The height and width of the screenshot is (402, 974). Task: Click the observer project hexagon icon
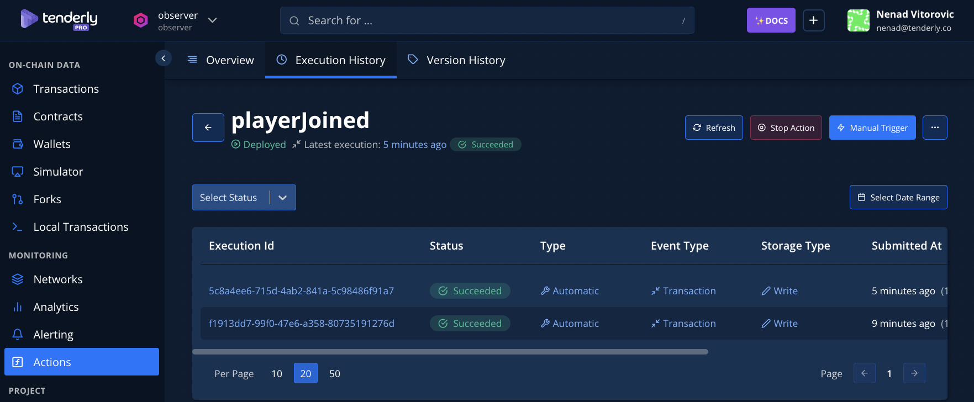click(x=141, y=20)
